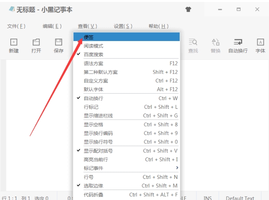Minimize the notepad window
This screenshot has height=200, width=269.
coord(220,10)
